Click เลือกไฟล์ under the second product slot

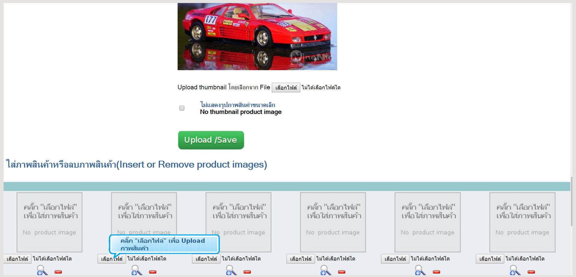112,259
